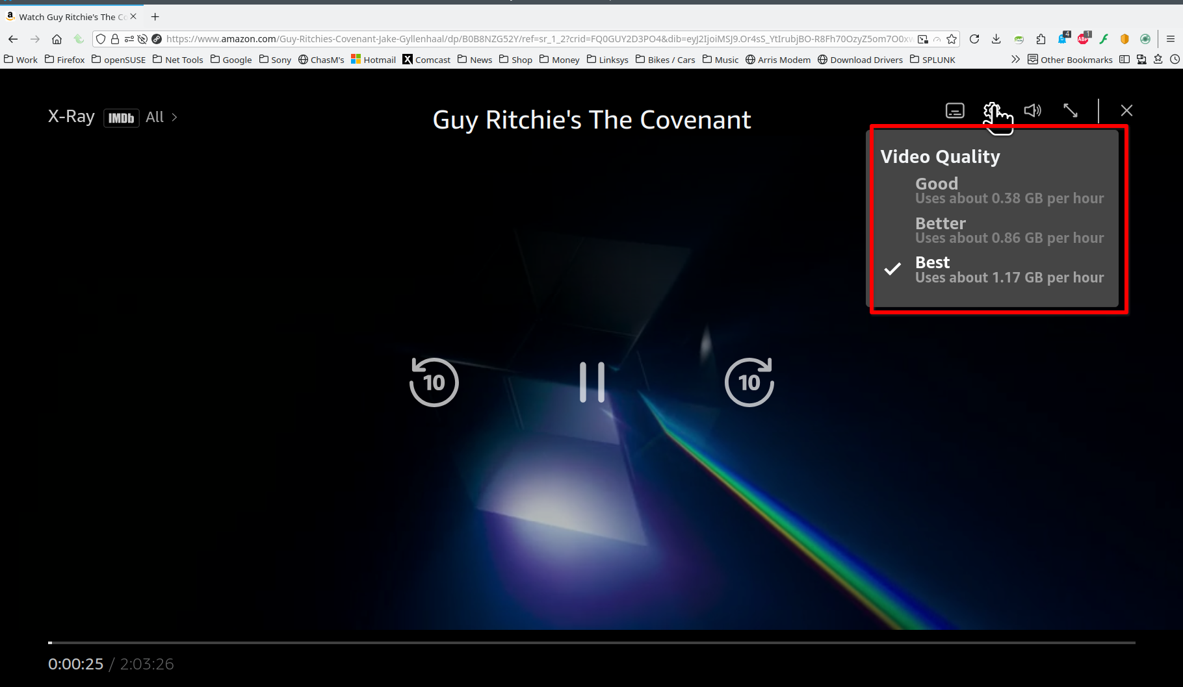
Task: Reload the current Amazon page
Action: click(974, 39)
